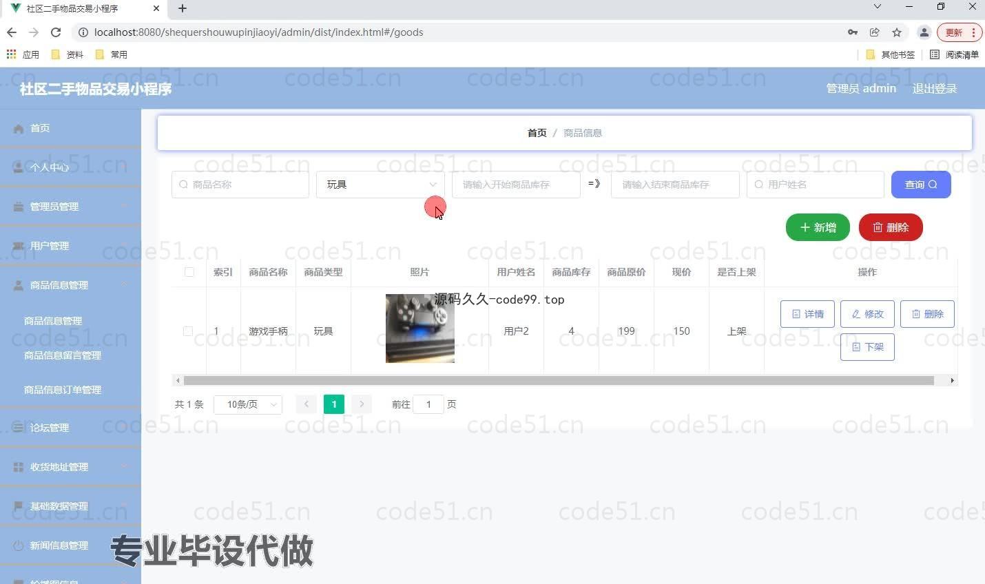This screenshot has height=584, width=985.
Task: Open the 应用 apps shortcut in bookmarks bar
Action: coord(23,54)
